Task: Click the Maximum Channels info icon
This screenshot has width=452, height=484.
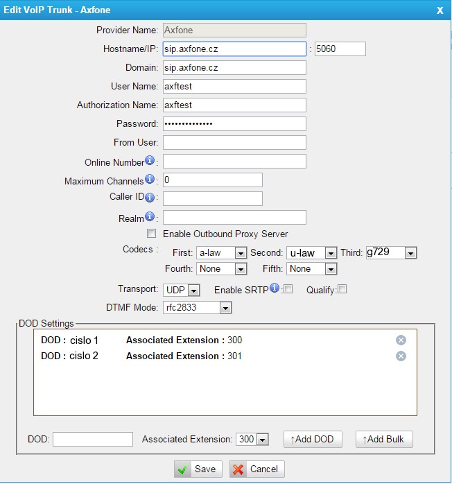Action: pyautogui.click(x=150, y=180)
